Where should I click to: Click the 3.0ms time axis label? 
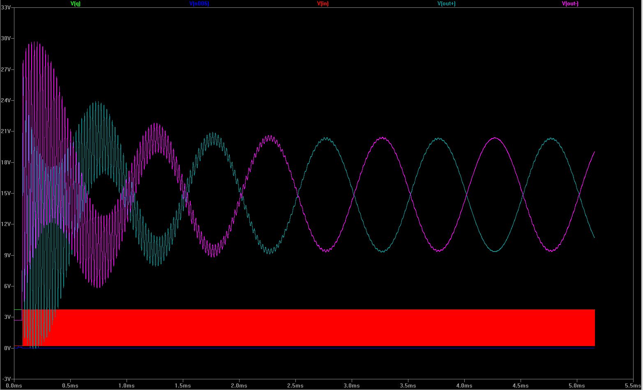(352, 386)
